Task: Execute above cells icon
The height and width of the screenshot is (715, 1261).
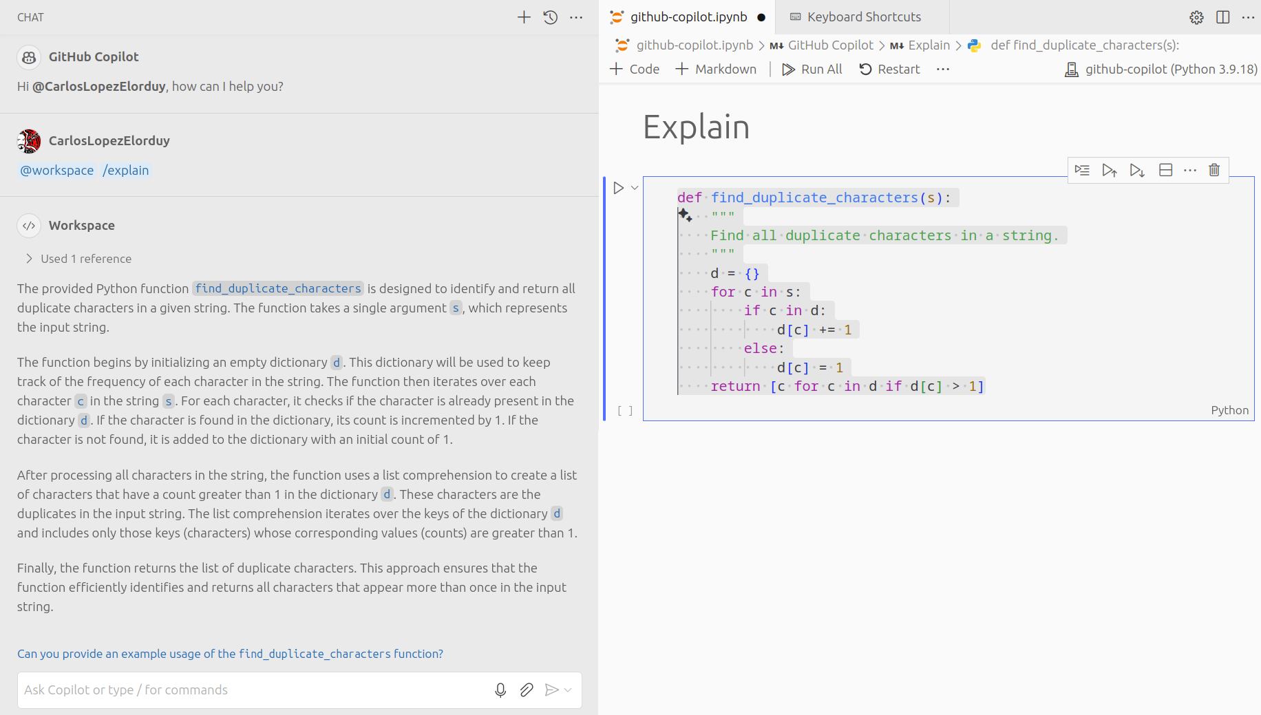Action: (x=1109, y=170)
